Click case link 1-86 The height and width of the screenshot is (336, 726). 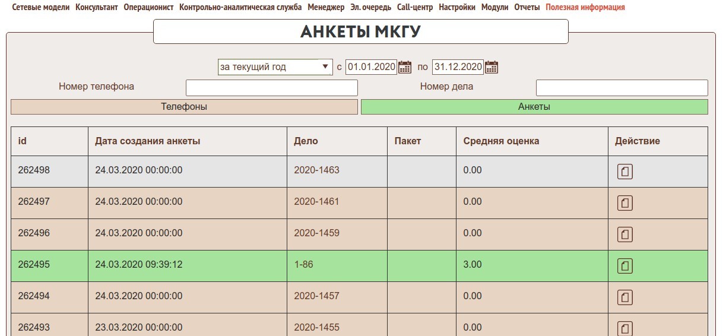(x=303, y=265)
